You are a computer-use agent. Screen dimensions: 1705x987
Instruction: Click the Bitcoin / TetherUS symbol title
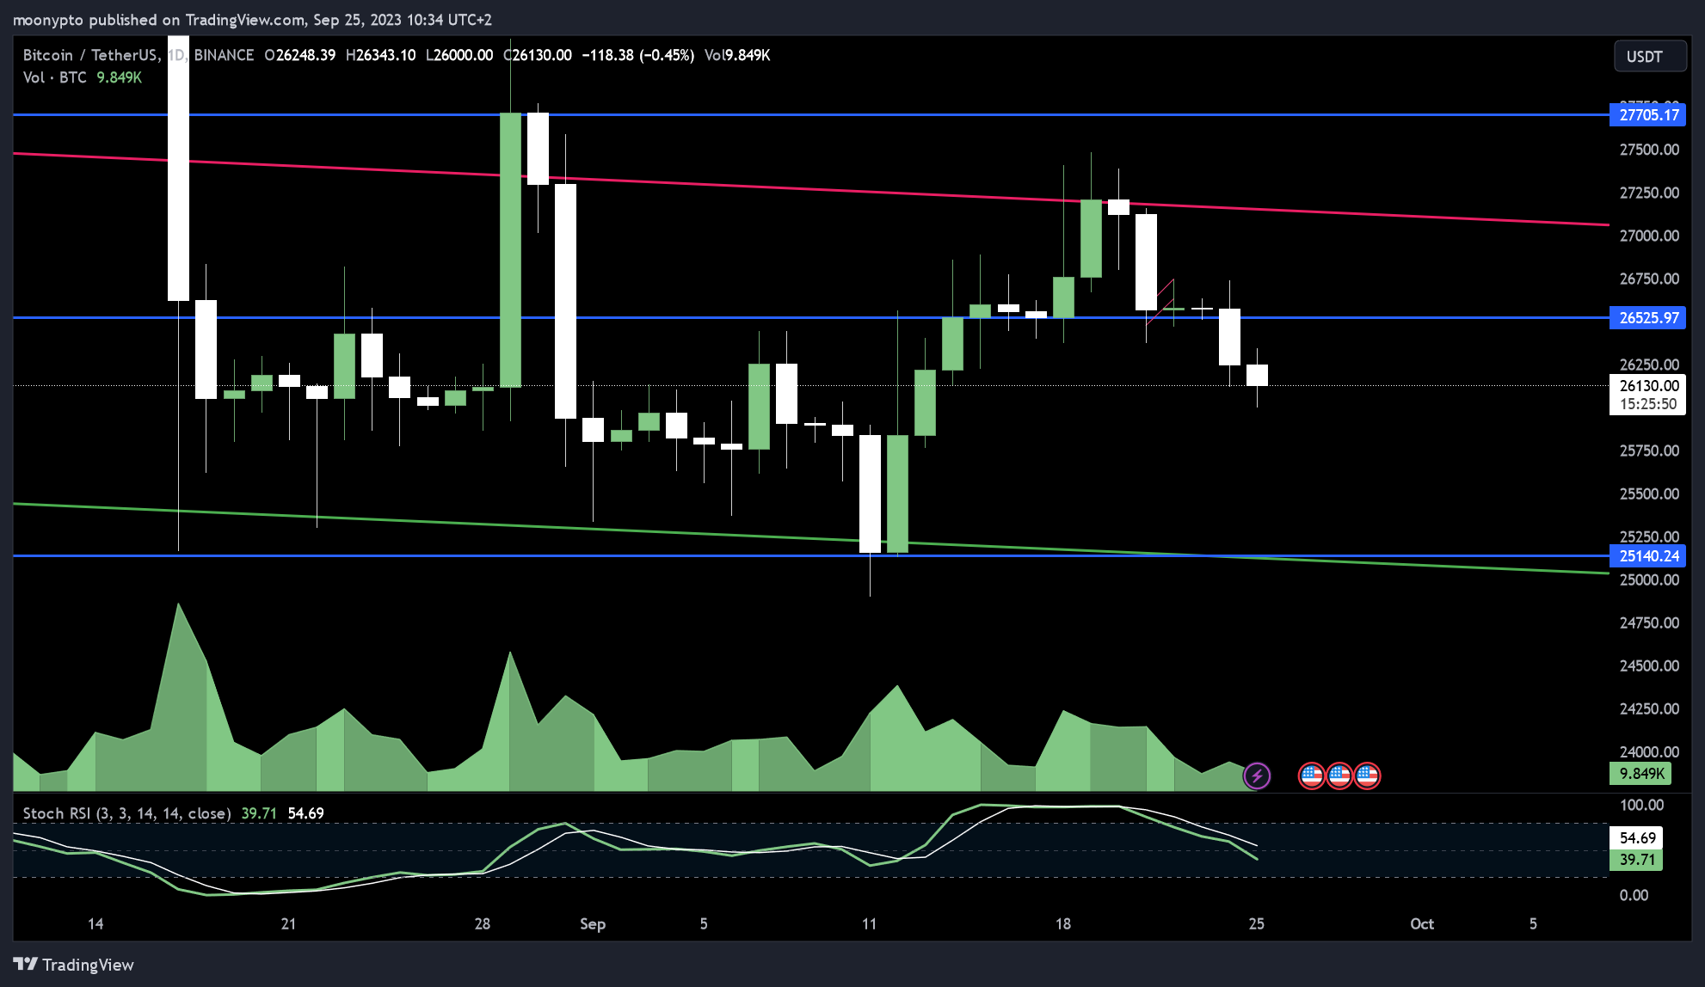coord(90,55)
